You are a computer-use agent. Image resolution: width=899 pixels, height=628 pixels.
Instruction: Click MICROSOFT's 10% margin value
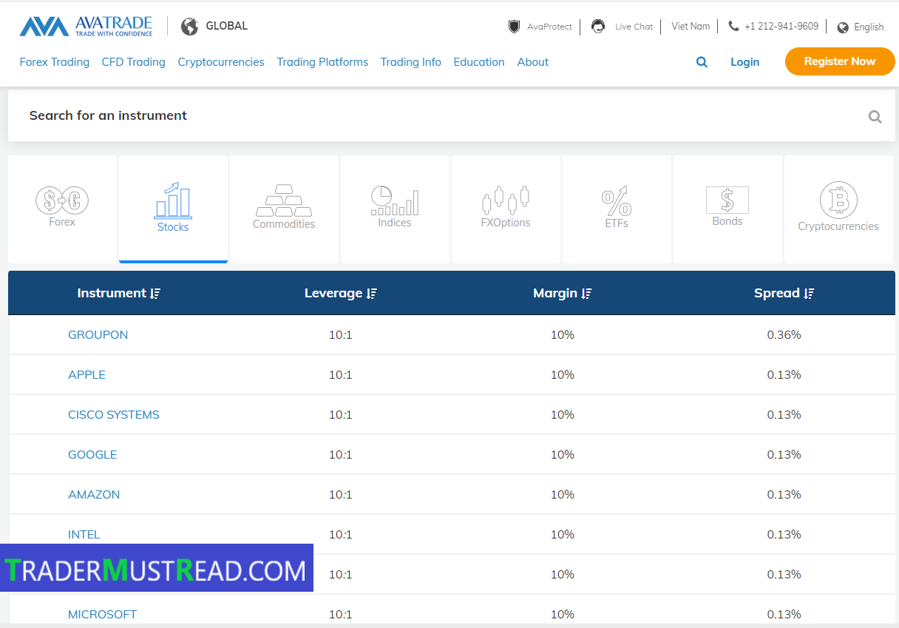pyautogui.click(x=563, y=615)
